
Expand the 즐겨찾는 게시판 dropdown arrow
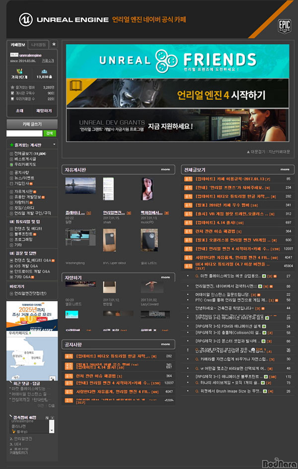54,144
